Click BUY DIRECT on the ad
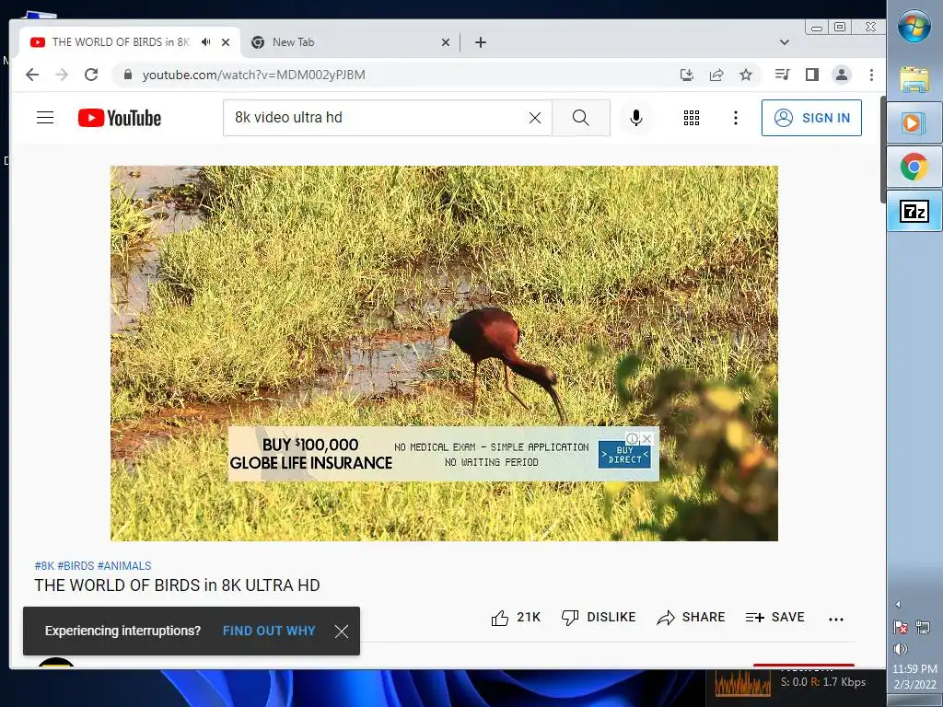 tap(624, 455)
